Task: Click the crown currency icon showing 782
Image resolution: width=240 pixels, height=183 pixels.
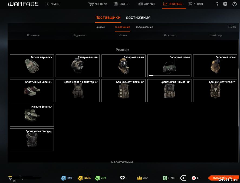Action: [139, 178]
